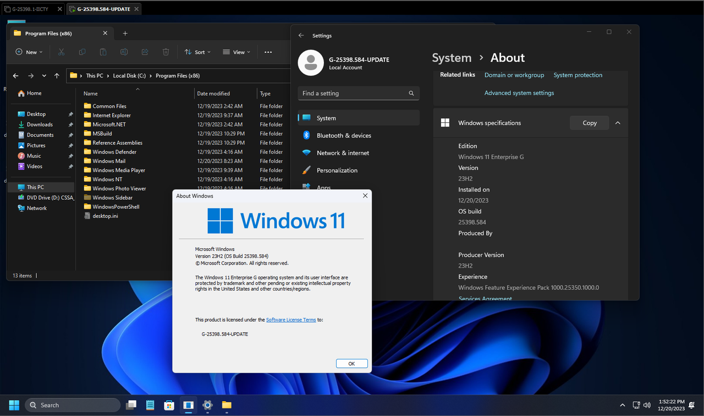The height and width of the screenshot is (416, 704).
Task: Open the Settings gear in the taskbar
Action: point(207,405)
